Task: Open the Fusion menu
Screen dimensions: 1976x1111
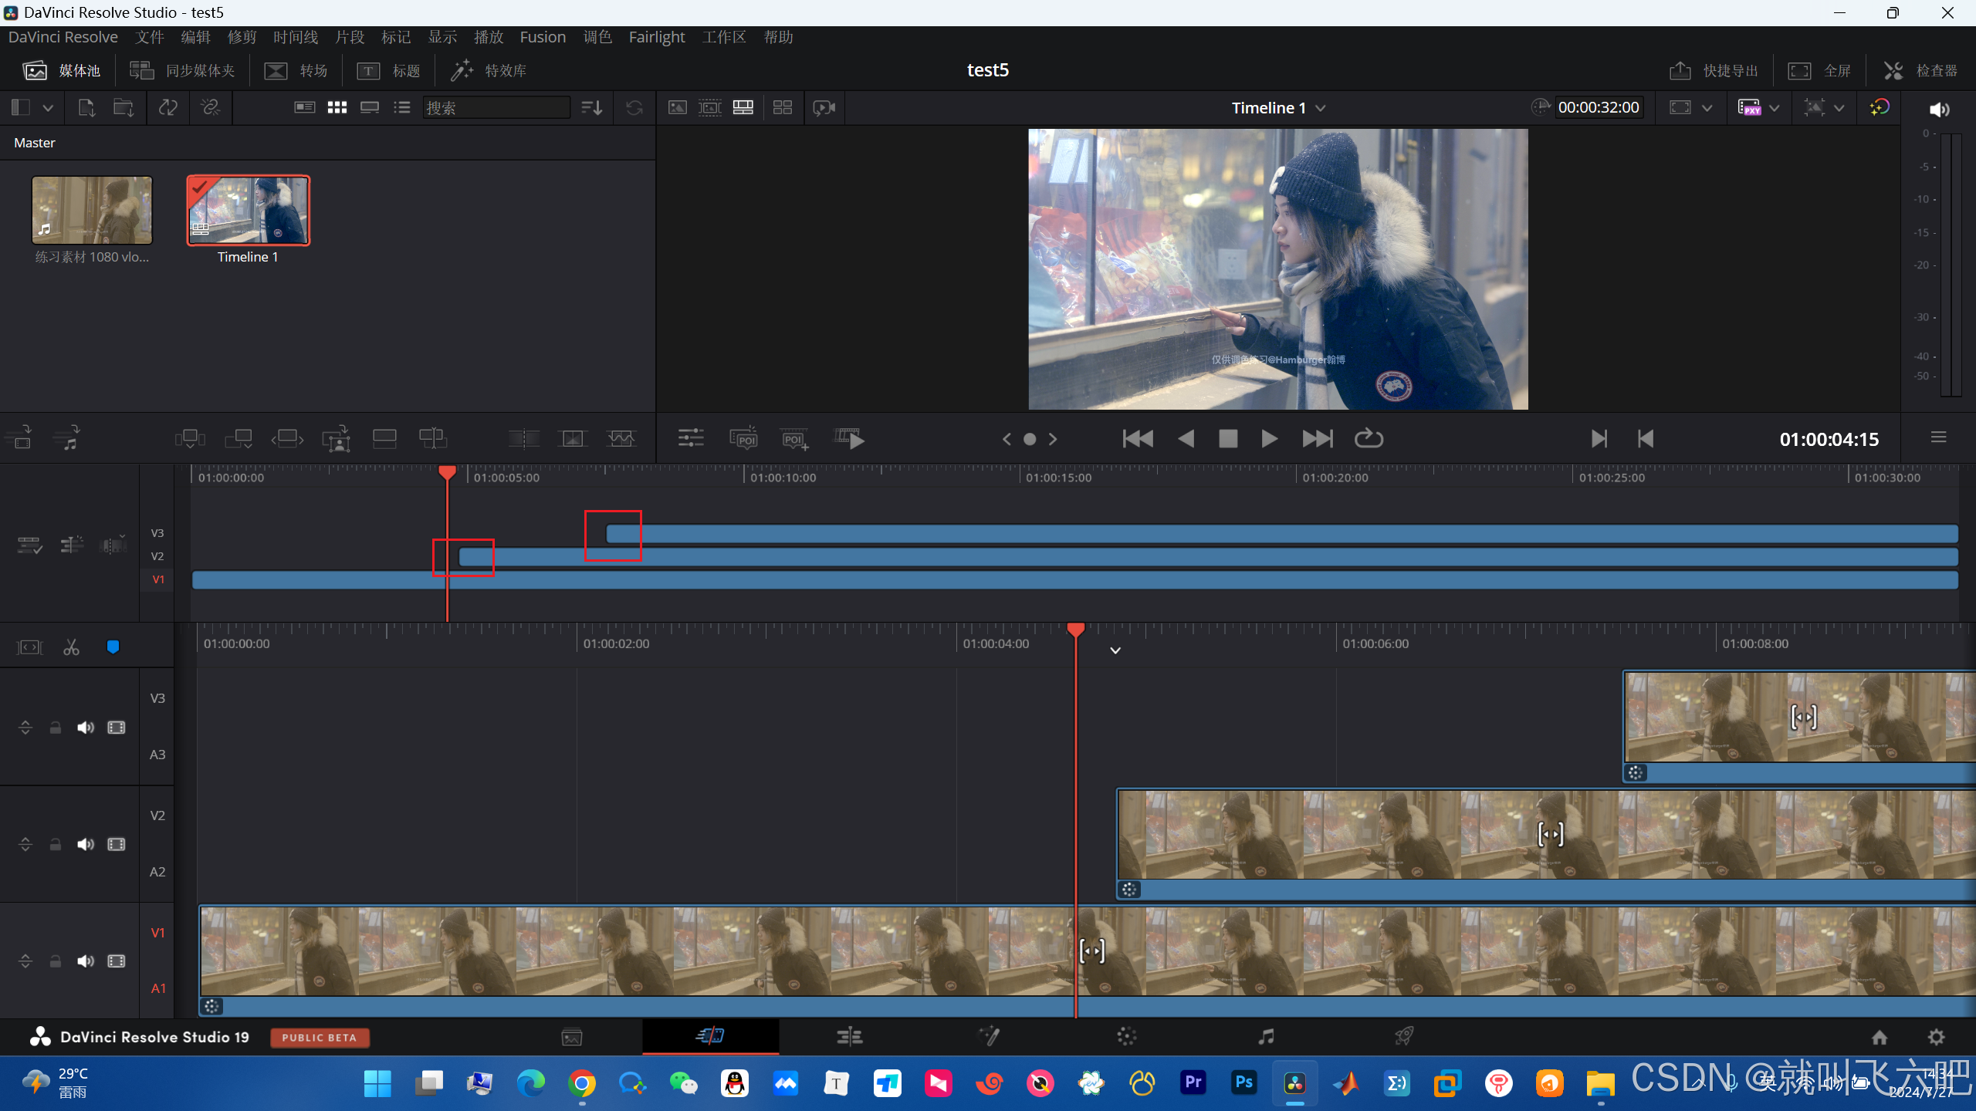Action: pos(542,37)
